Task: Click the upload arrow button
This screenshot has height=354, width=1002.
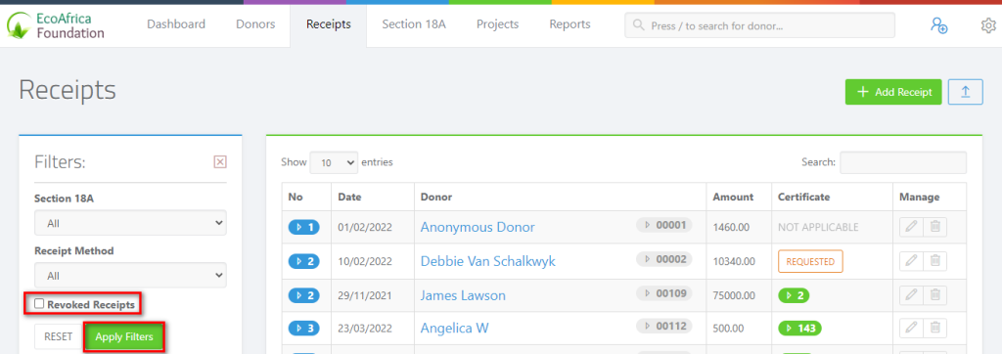Action: 965,92
